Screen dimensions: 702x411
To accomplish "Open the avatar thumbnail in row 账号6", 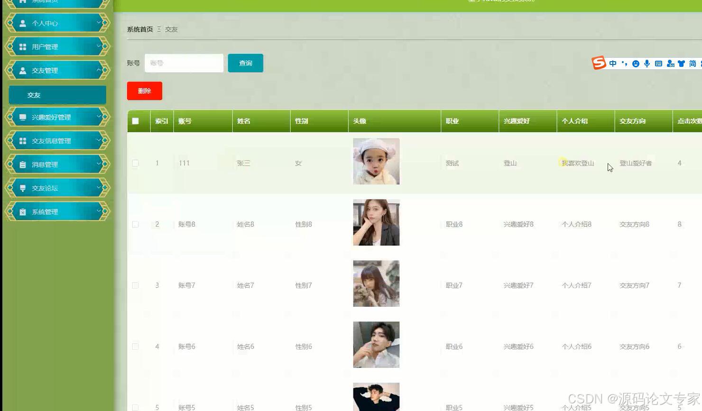I will click(x=376, y=345).
